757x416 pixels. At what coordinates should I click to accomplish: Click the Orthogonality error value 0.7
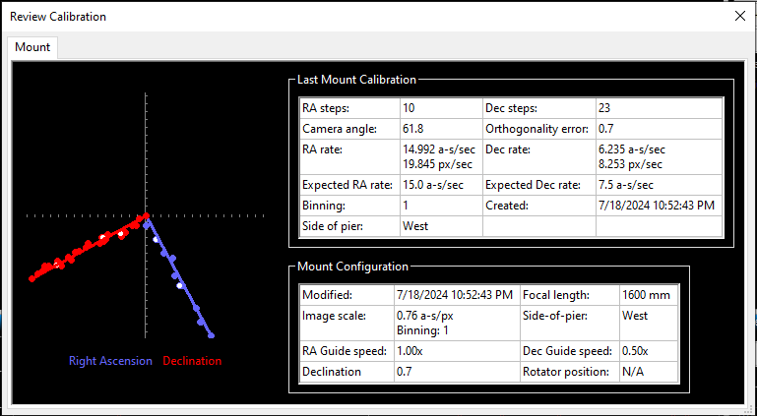(659, 129)
